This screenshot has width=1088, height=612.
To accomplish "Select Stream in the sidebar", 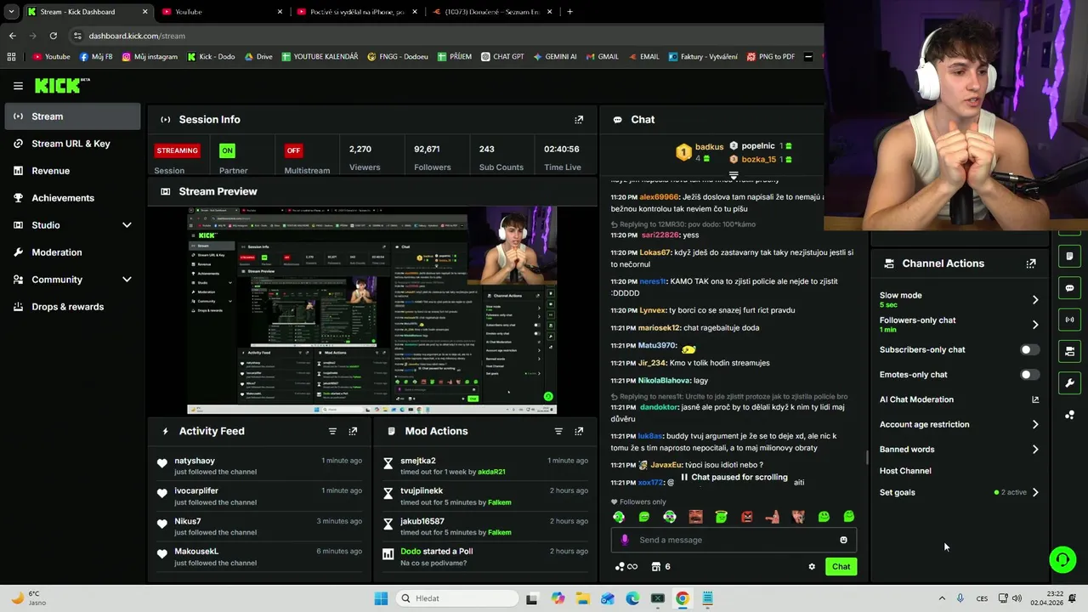I will point(72,116).
